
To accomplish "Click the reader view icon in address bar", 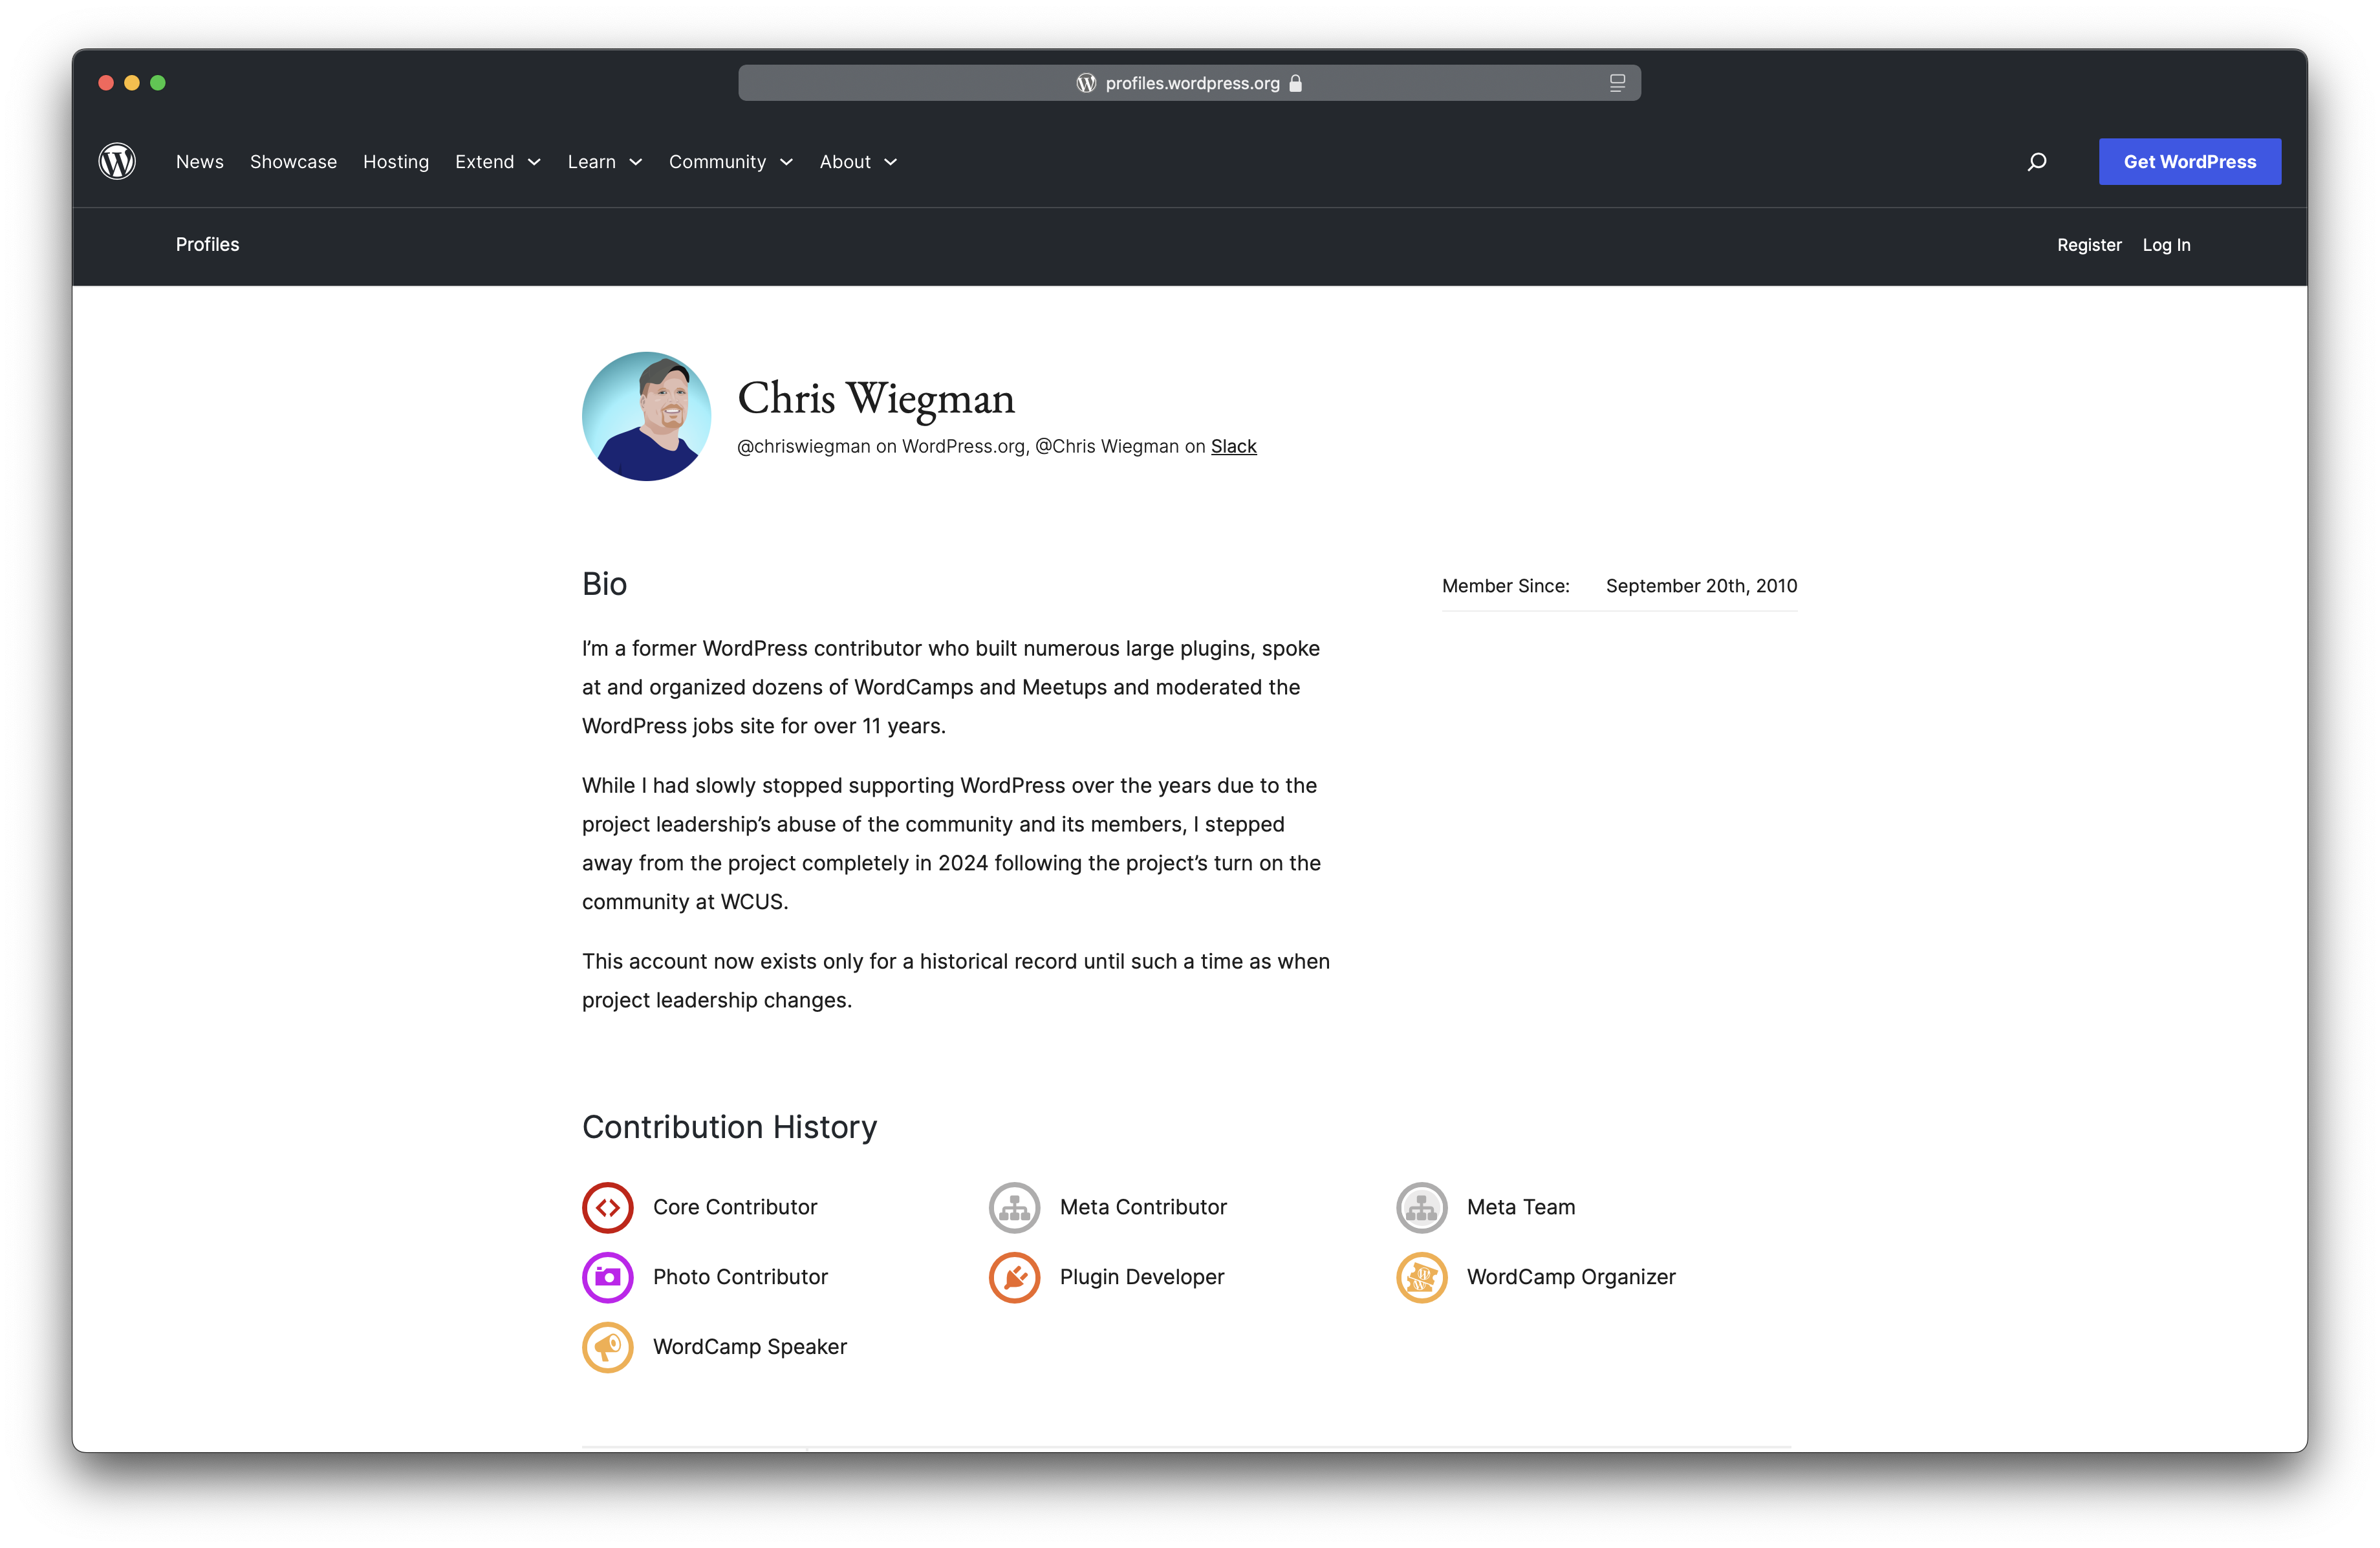I will (1617, 83).
